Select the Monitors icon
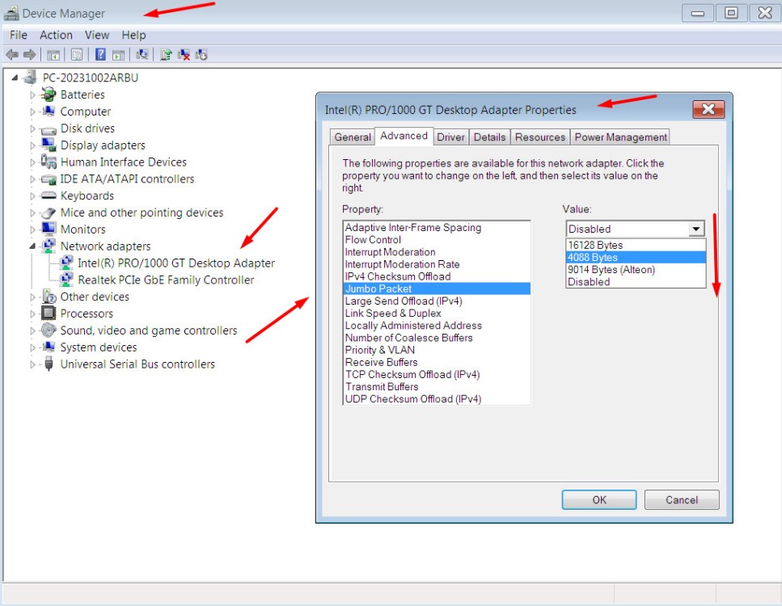 (x=49, y=229)
